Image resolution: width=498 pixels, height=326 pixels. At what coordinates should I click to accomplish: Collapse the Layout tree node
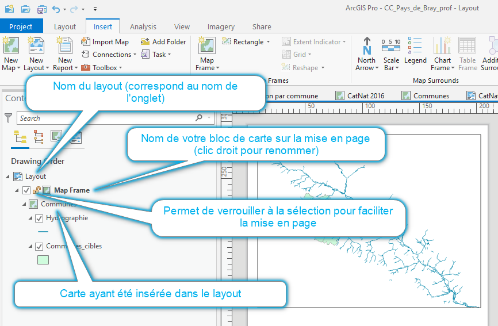[x=7, y=177]
